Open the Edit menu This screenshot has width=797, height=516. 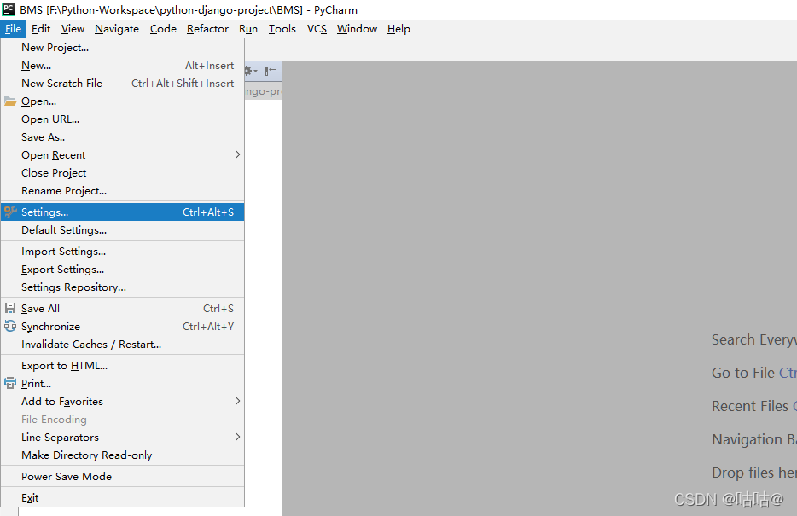41,29
